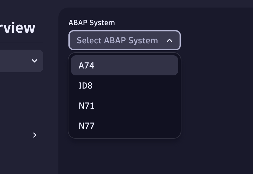Screen dimensions: 253x174
Task: Click the highlighted first option row A74
Action: 125,65
